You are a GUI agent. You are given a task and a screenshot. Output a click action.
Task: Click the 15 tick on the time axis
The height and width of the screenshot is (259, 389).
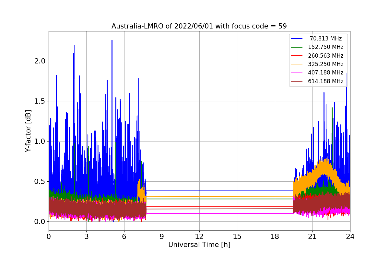(237, 236)
